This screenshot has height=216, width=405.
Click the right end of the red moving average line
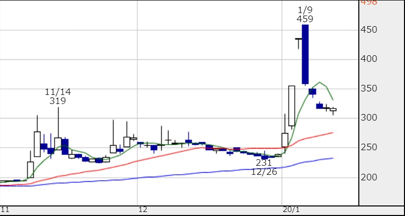pos(332,133)
